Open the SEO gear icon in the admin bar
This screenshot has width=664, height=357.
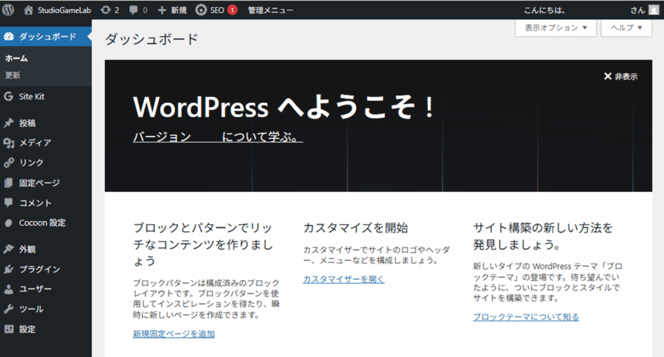click(201, 10)
